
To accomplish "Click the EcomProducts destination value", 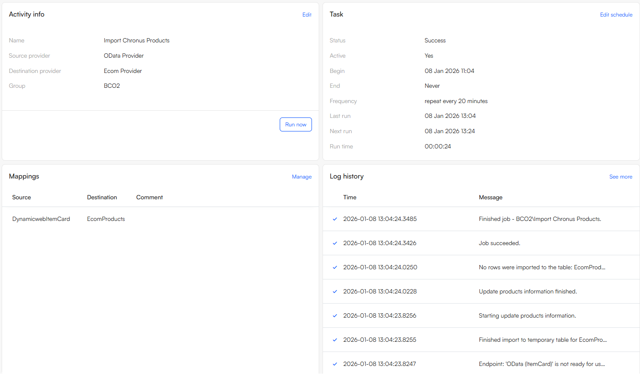I will [x=106, y=219].
